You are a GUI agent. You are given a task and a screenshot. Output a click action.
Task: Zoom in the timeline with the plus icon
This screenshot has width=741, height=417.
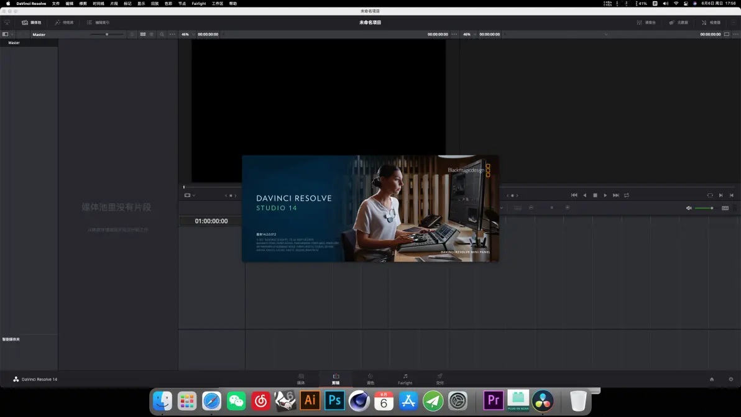[568, 208]
